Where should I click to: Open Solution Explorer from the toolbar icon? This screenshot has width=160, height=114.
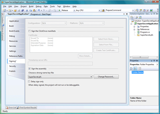[137, 10]
